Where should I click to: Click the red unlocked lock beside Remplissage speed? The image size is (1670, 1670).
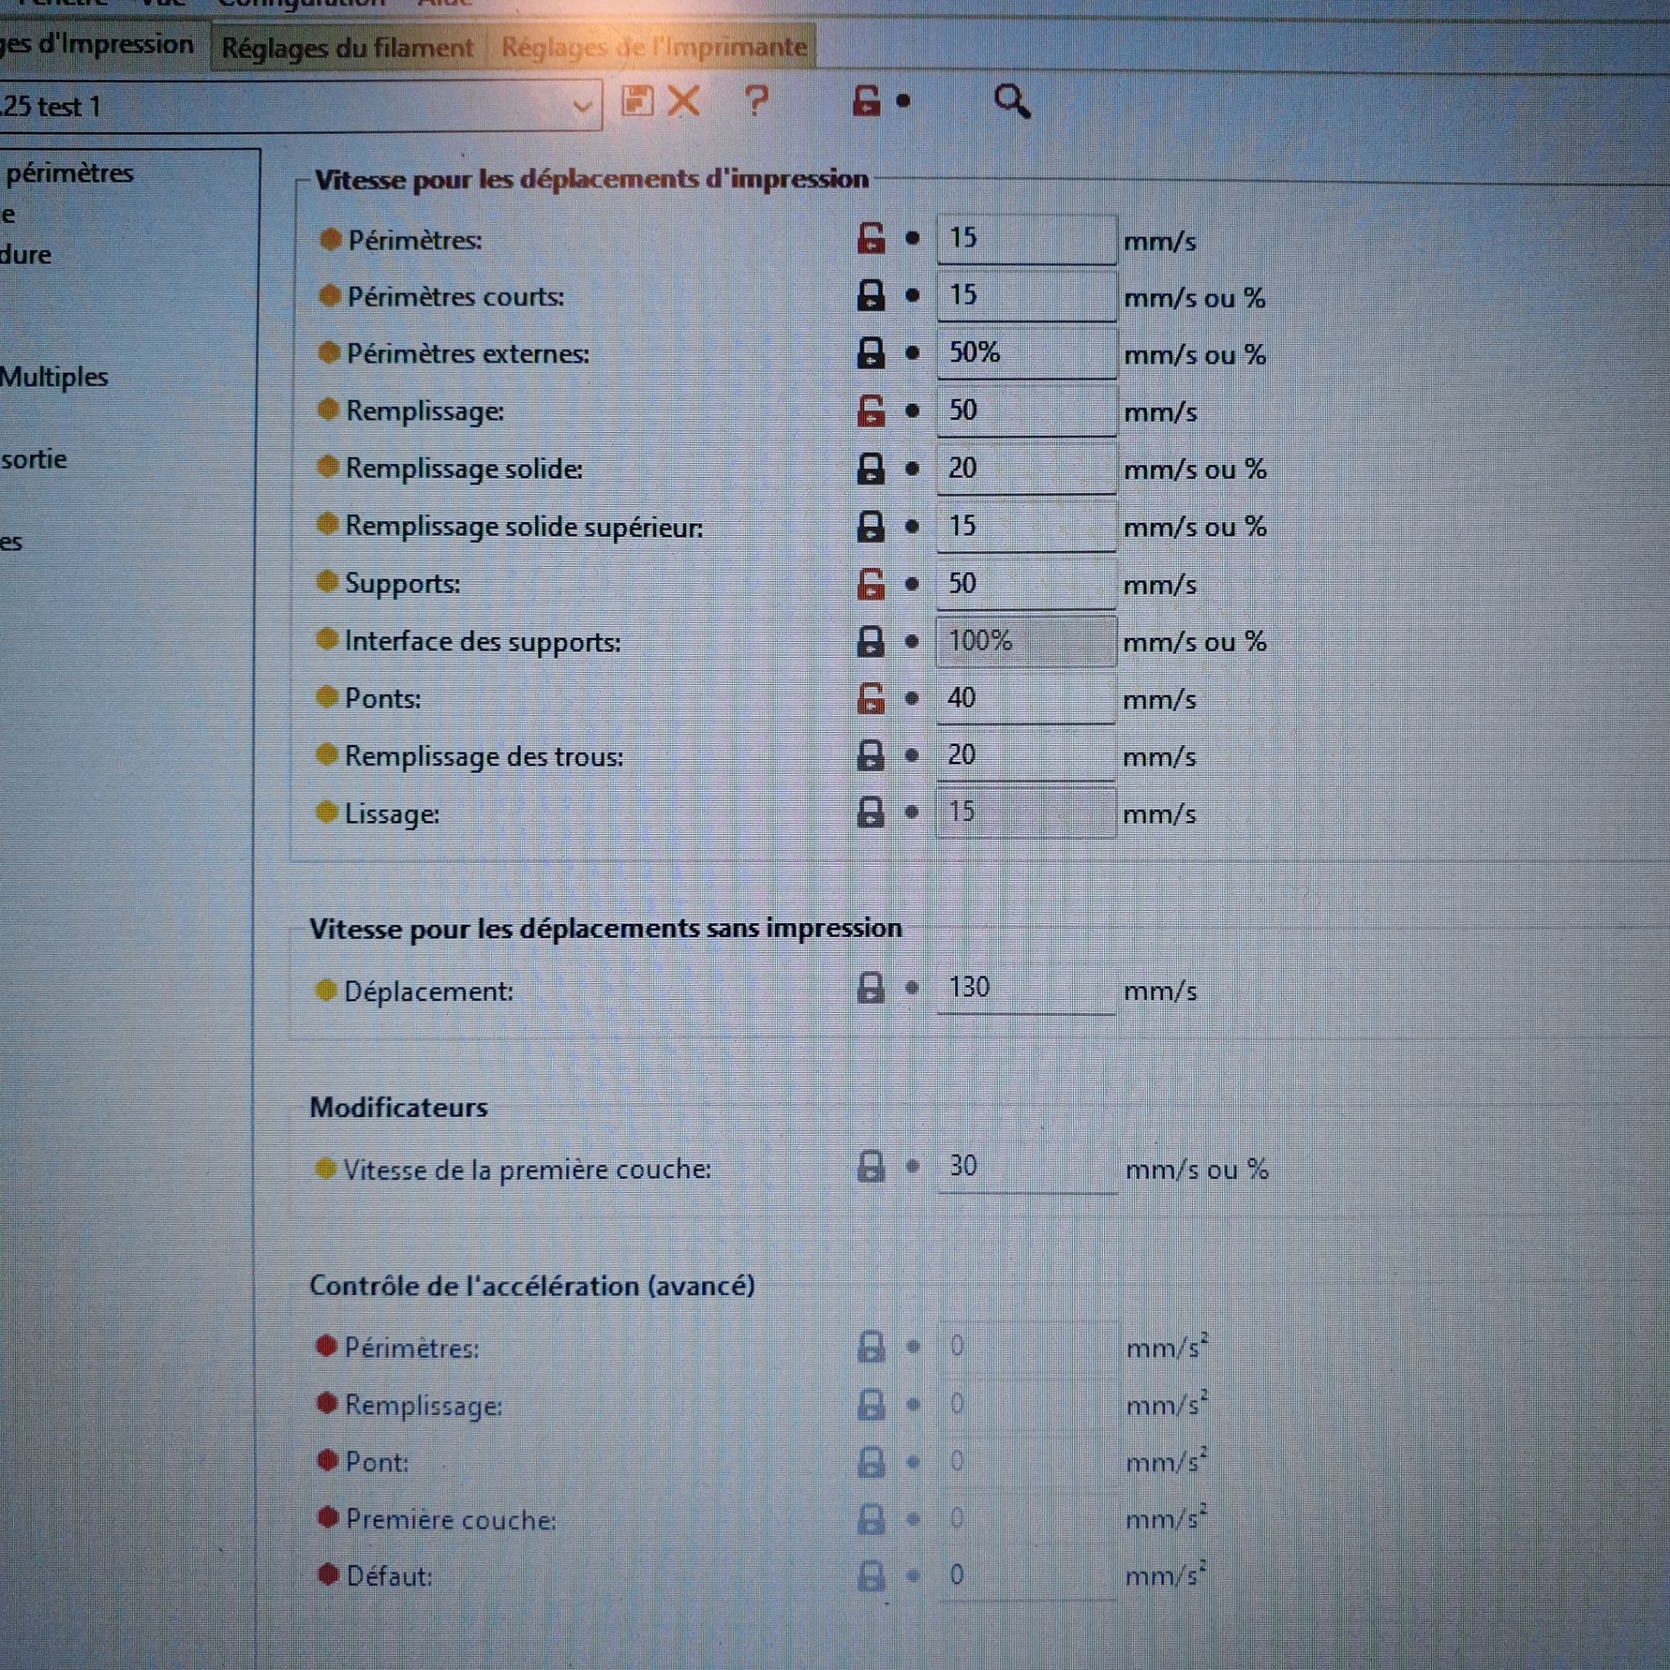[x=870, y=411]
